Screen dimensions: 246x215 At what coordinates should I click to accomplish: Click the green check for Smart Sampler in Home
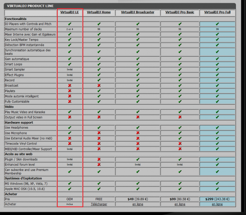[99, 70]
